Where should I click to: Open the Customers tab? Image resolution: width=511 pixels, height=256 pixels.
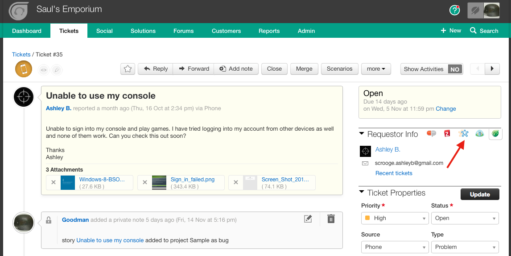coord(226,31)
